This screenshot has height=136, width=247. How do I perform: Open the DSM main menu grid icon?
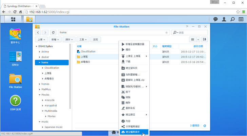(x=13, y=19)
